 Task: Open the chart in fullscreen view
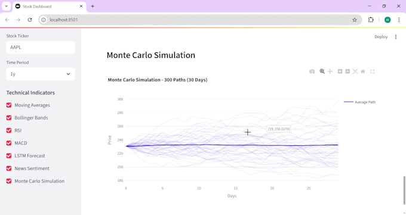[373, 71]
